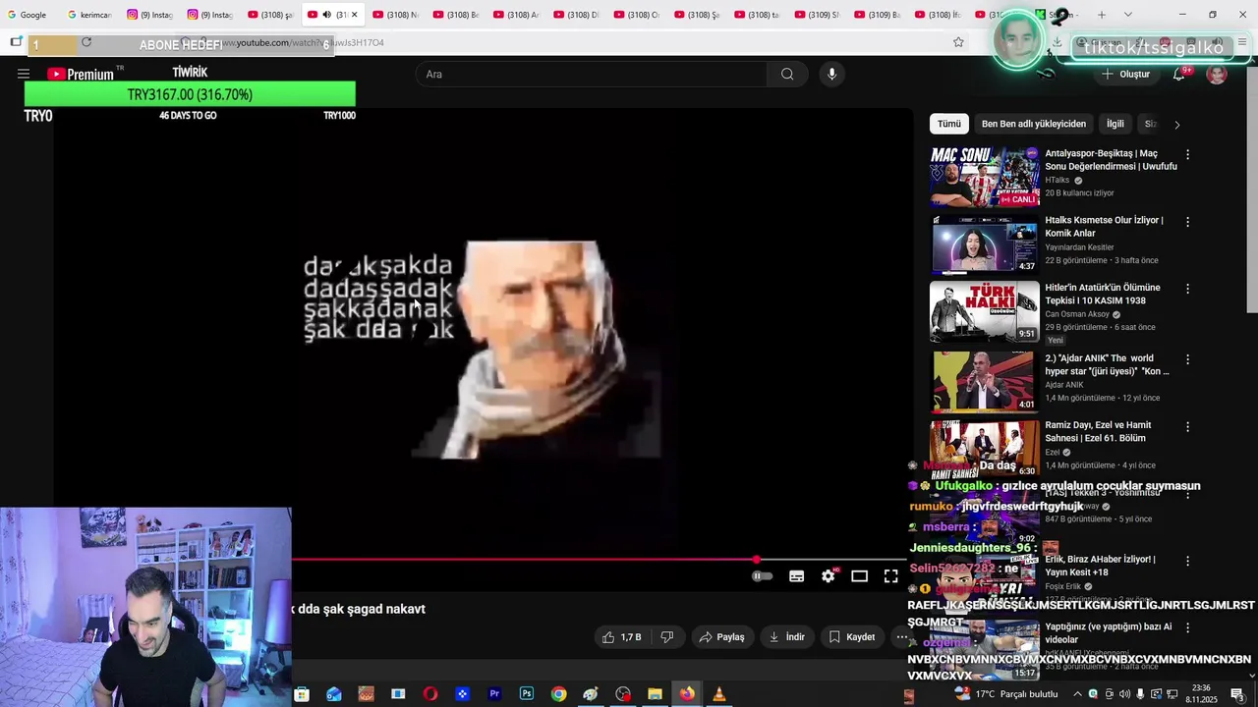Show hidden system tray icons
This screenshot has height=707, width=1258.
click(1077, 694)
